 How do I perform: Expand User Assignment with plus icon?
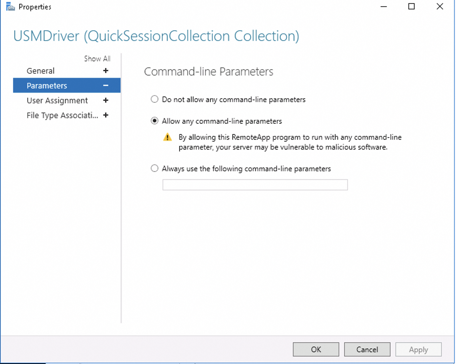coord(106,100)
